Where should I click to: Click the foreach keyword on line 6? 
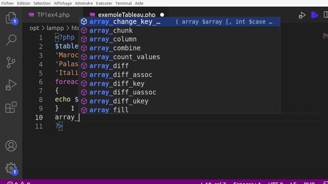tap(67, 82)
